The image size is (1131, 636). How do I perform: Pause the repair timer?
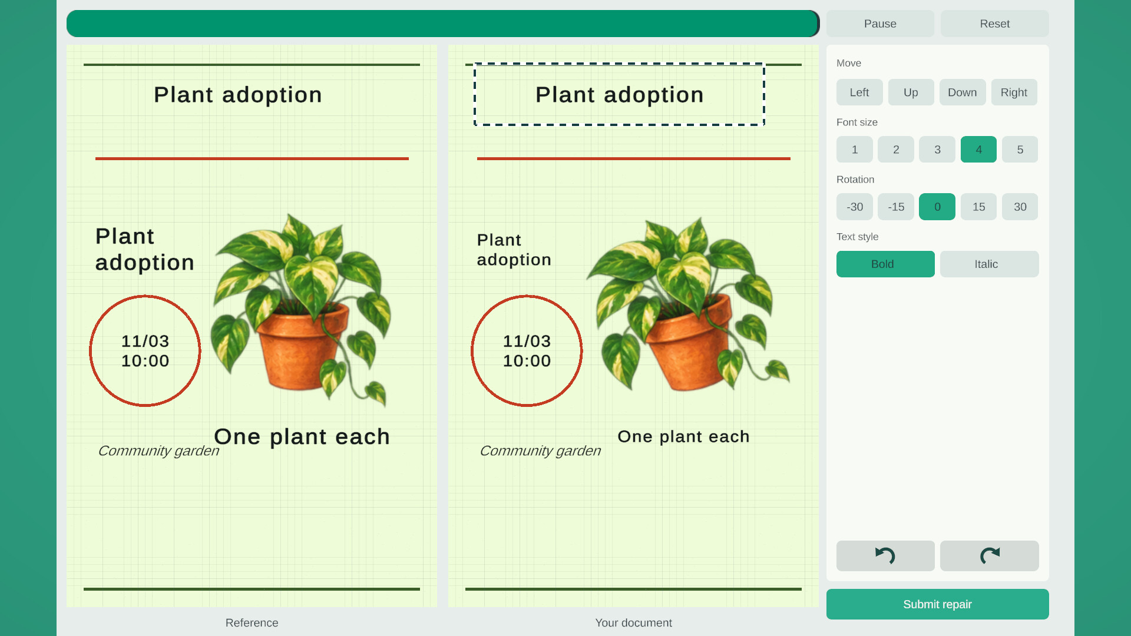click(880, 24)
